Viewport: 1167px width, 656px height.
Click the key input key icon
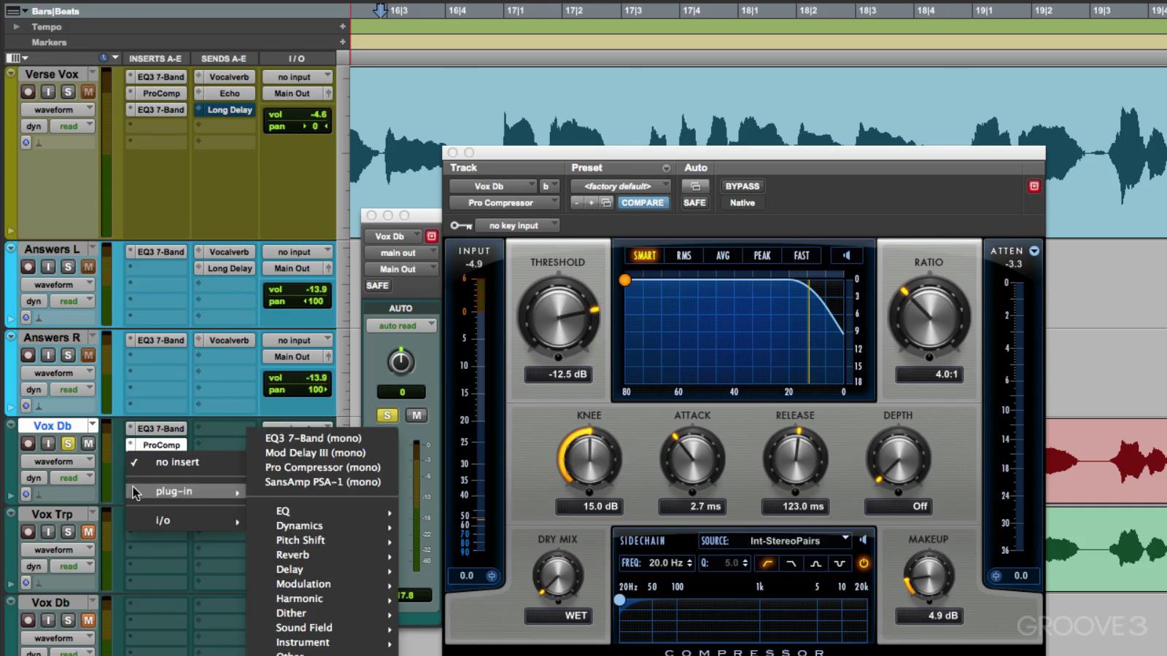click(460, 225)
